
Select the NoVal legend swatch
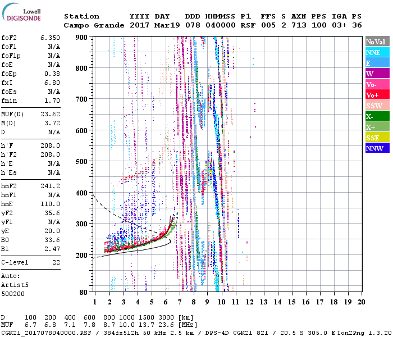(377, 42)
